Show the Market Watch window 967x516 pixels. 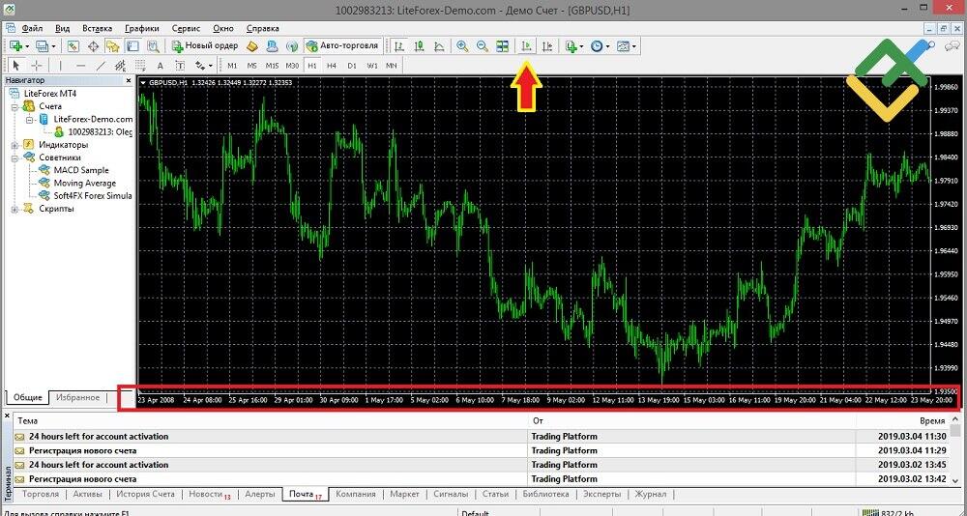pyautogui.click(x=73, y=46)
